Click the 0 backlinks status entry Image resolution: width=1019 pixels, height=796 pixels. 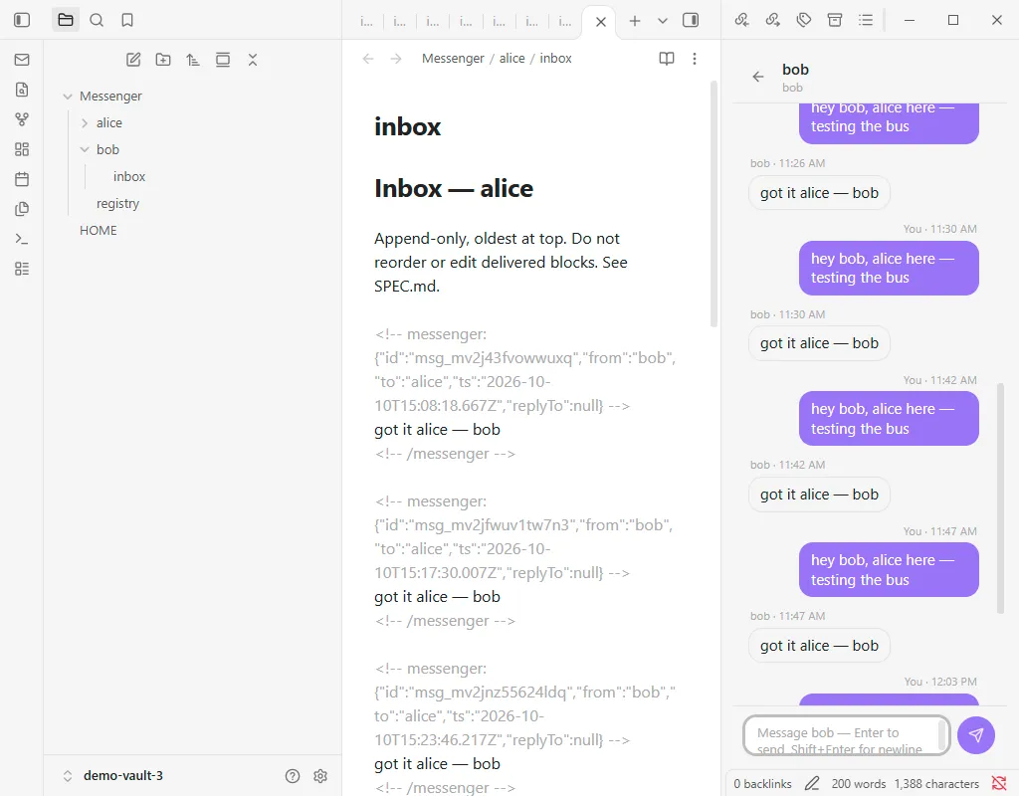(762, 784)
